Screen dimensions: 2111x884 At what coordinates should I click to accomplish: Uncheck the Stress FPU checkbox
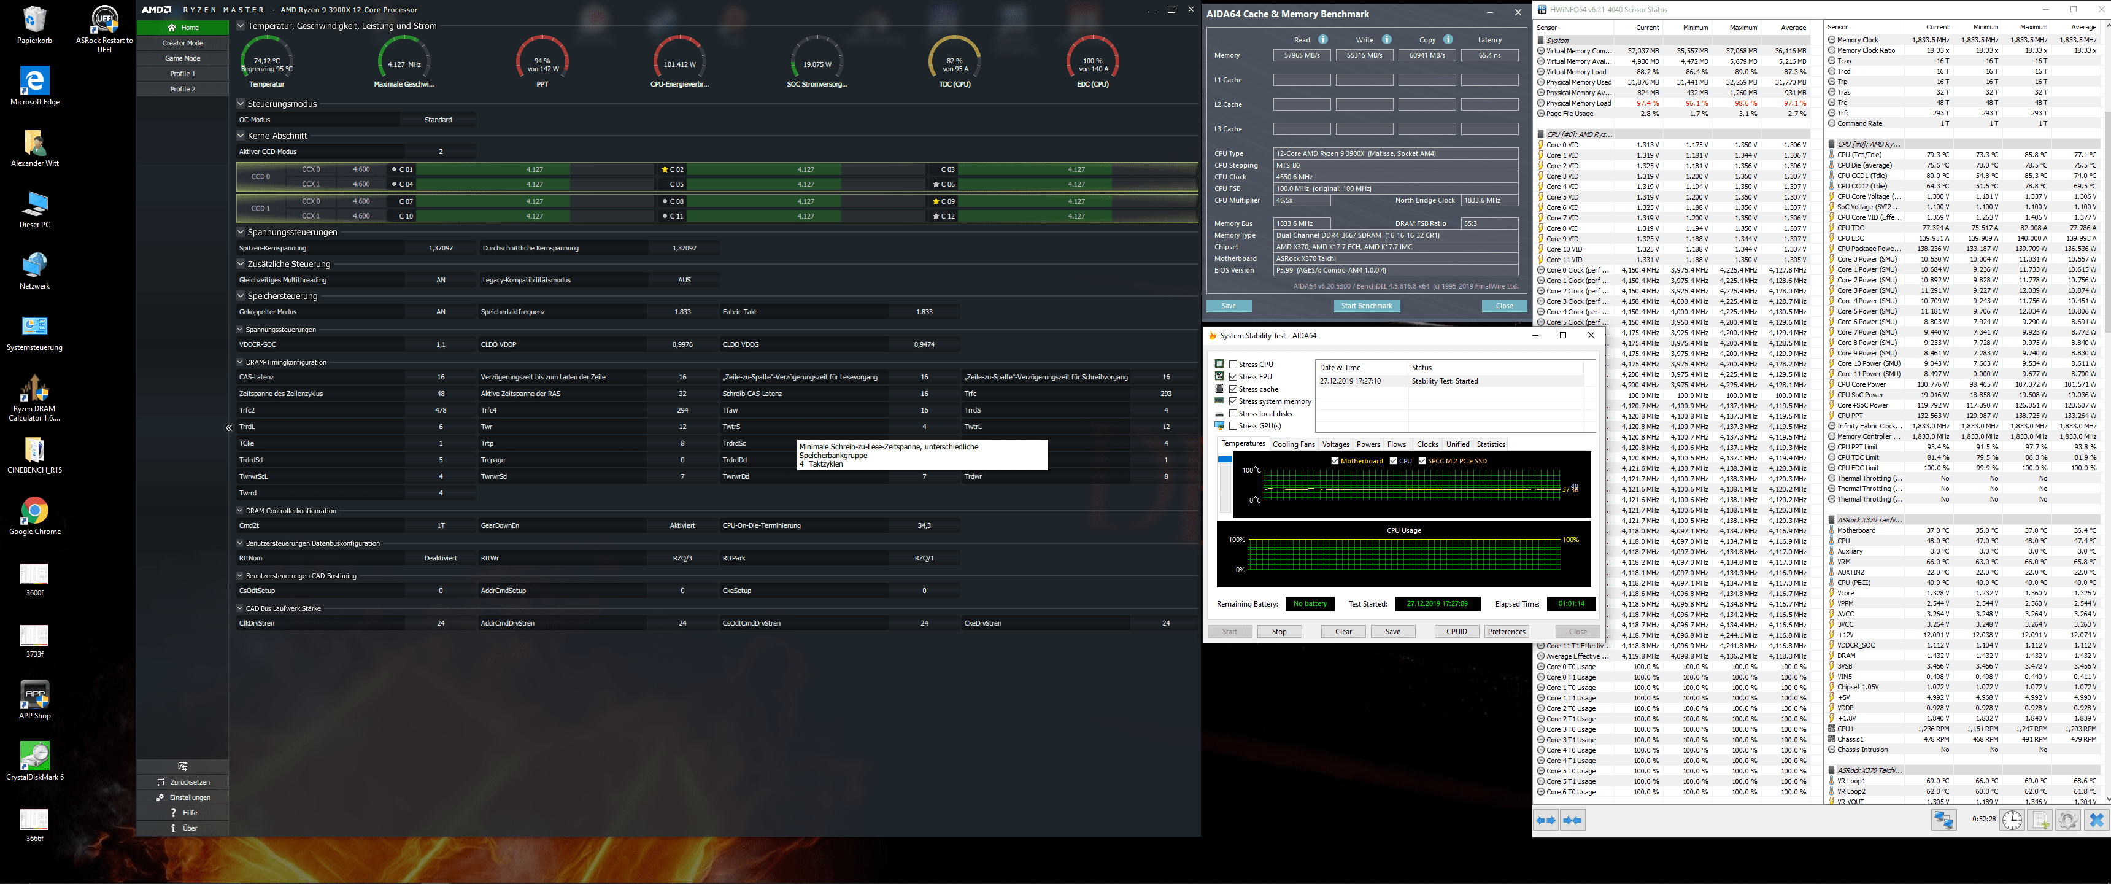tap(1233, 376)
